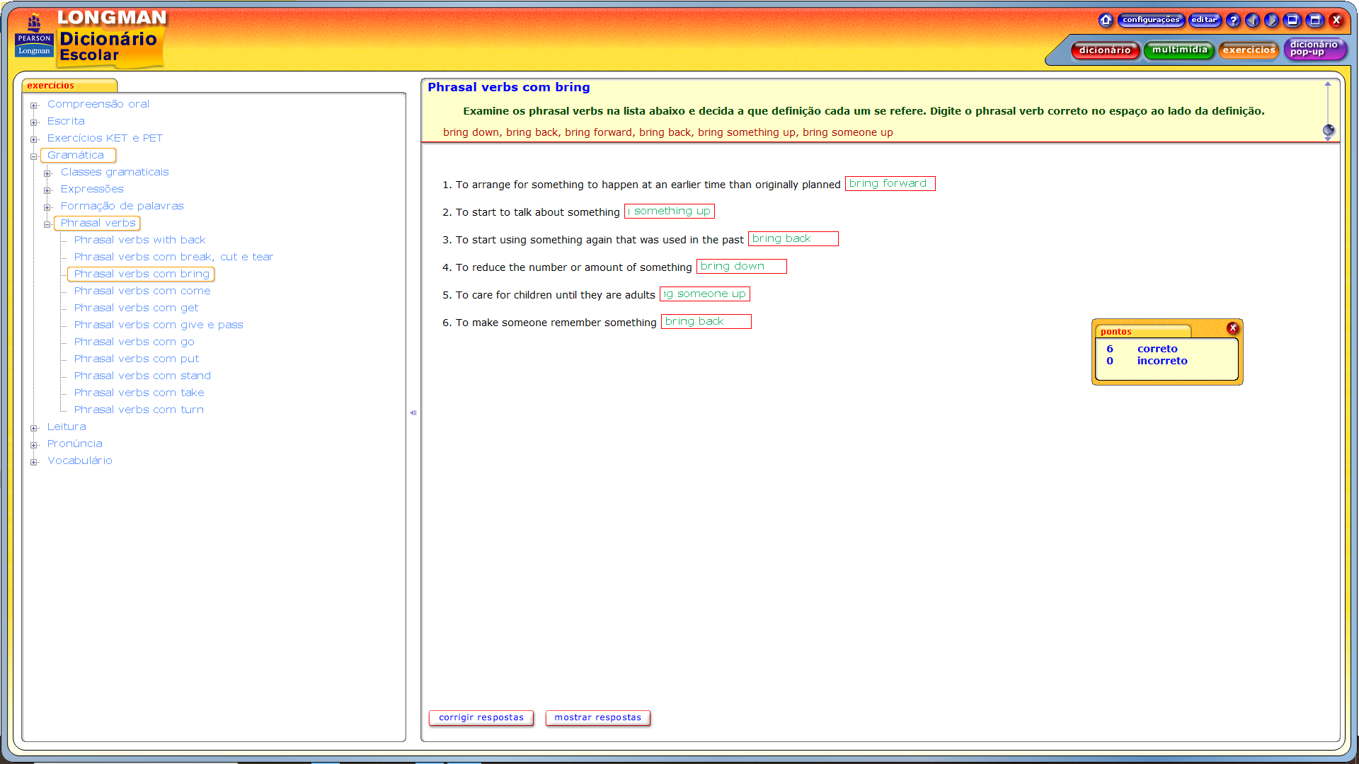Close the pontos score popup
Screen dimensions: 1359x764
point(1233,328)
